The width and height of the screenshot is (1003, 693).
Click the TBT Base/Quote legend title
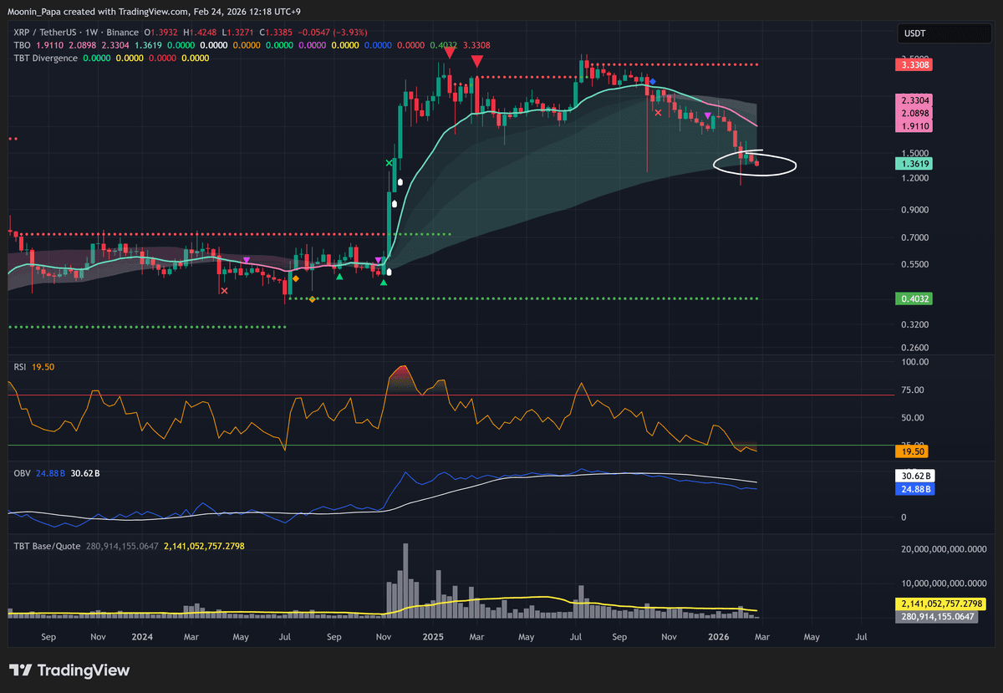pos(46,545)
